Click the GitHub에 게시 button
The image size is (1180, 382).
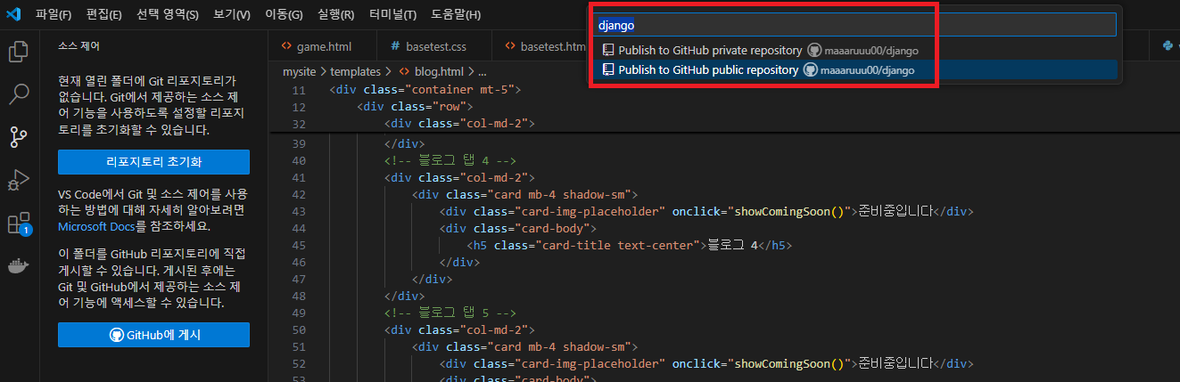tap(153, 335)
